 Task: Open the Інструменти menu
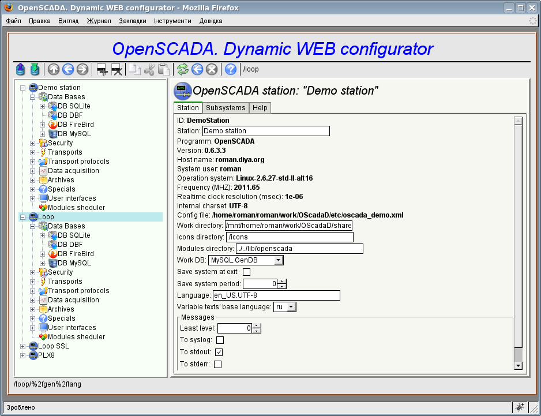(x=172, y=21)
